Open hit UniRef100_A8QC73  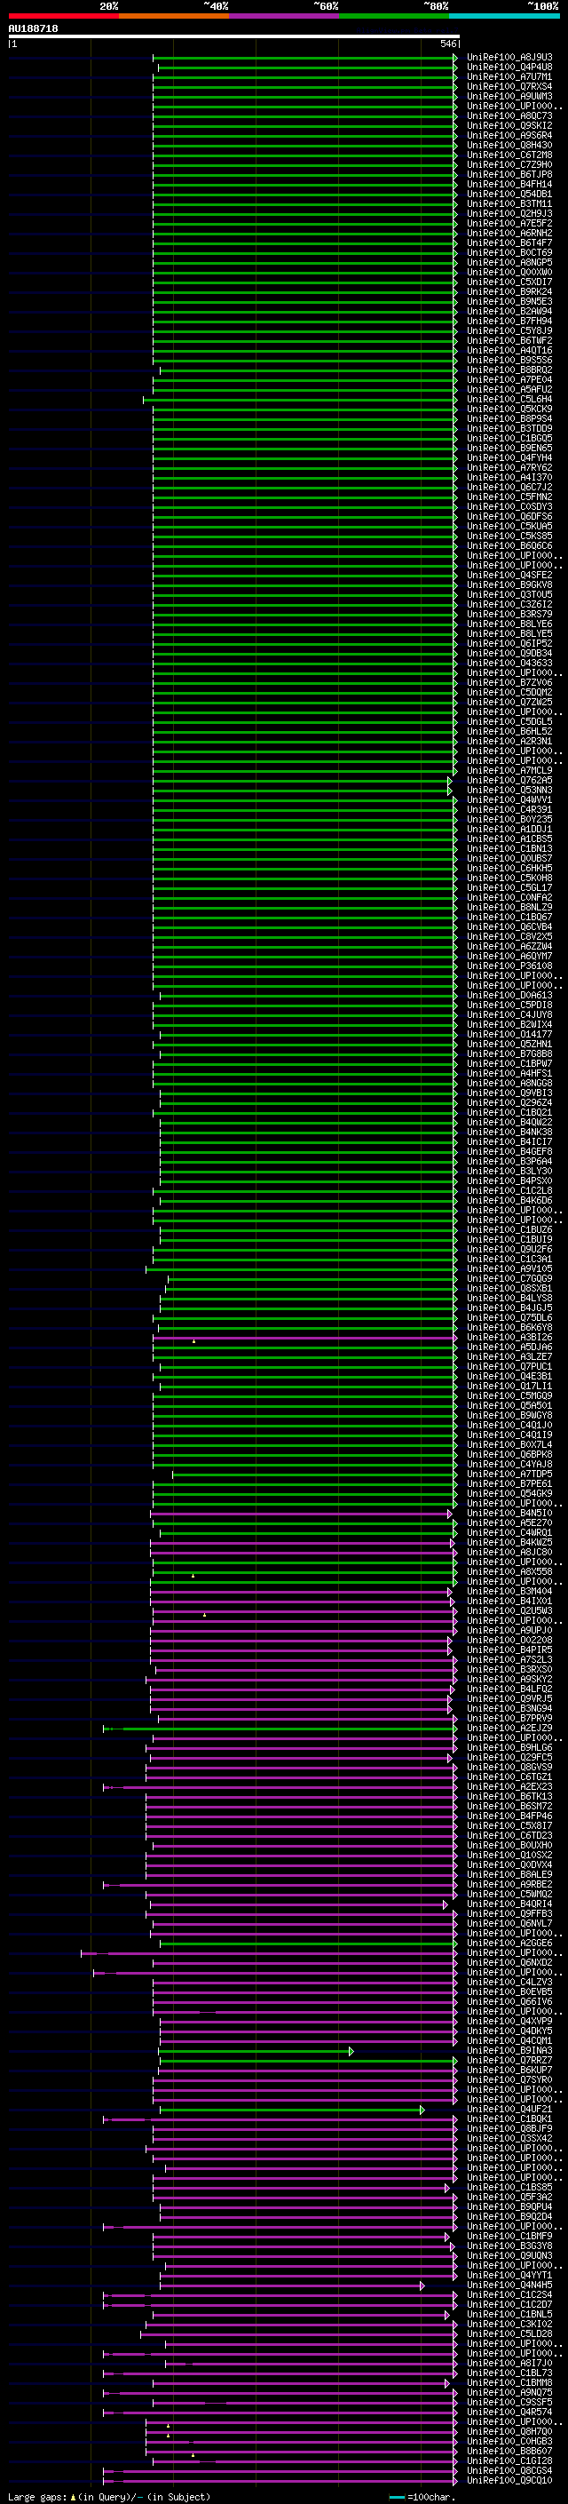tap(509, 115)
